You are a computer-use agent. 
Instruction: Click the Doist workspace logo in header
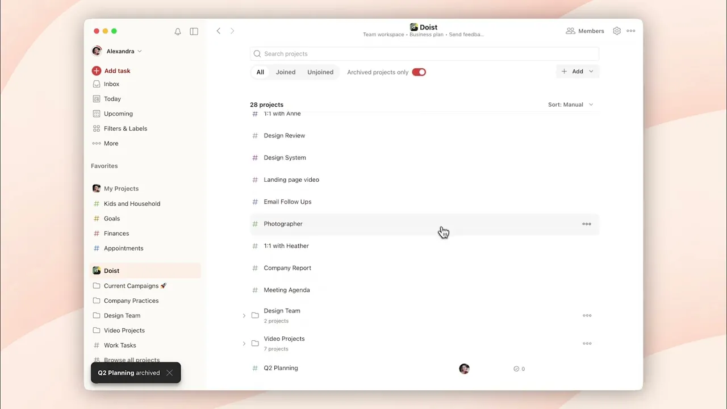413,27
